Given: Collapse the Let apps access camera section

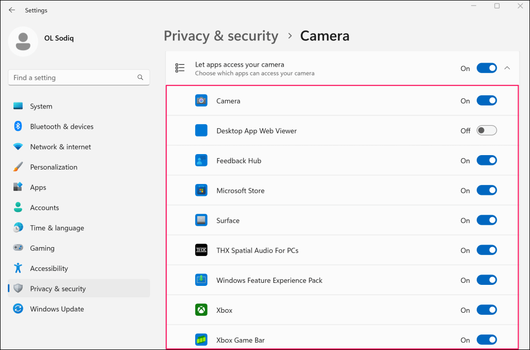Looking at the screenshot, I should click(x=507, y=68).
